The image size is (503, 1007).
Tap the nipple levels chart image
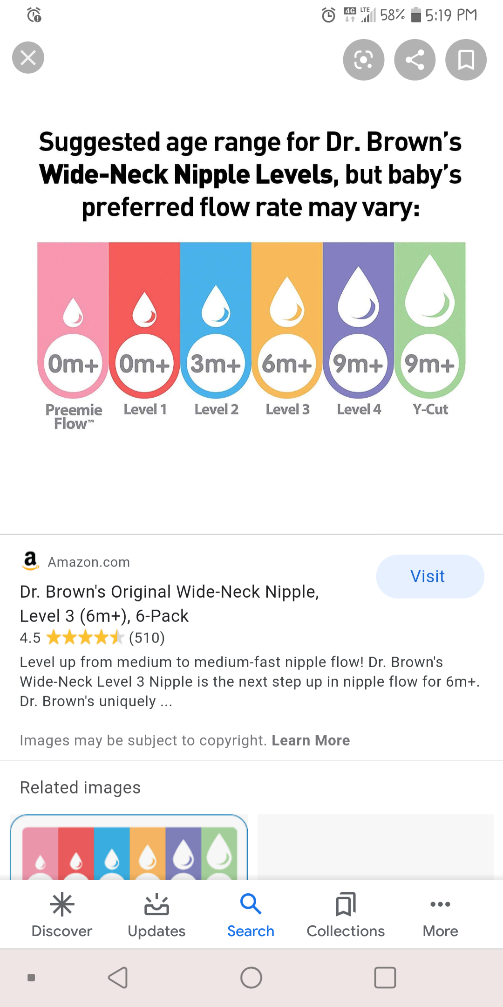[251, 280]
